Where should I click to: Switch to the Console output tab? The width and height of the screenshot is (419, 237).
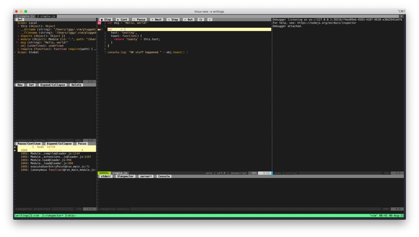[164, 176]
